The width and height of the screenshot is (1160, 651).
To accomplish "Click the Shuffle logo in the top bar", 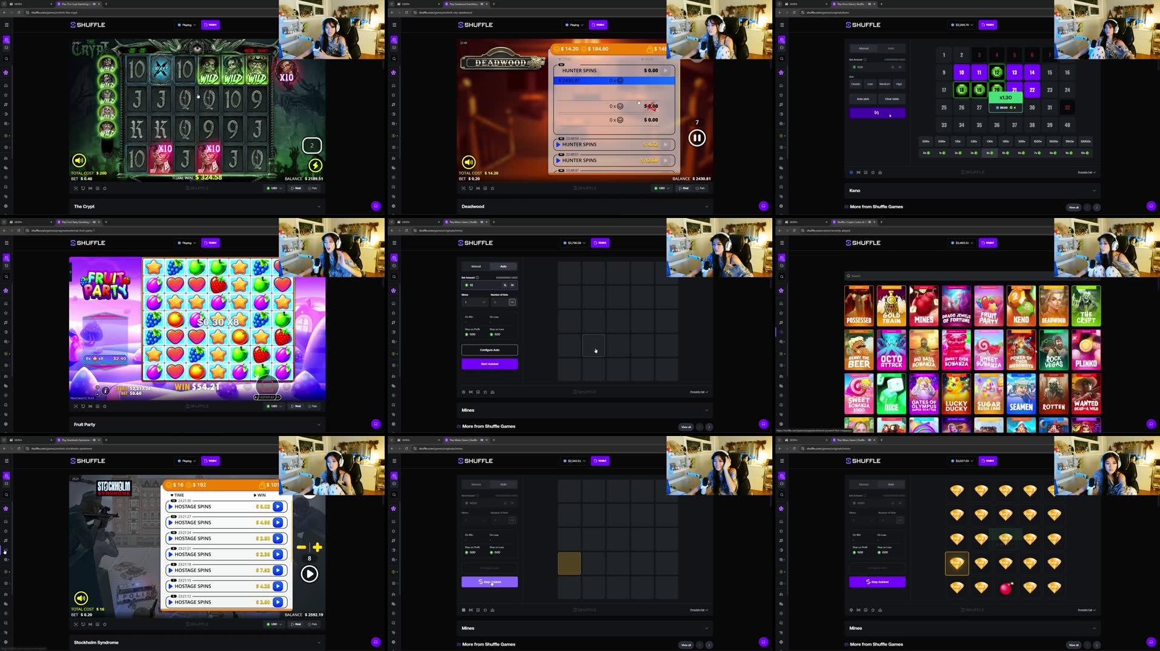I will point(88,25).
